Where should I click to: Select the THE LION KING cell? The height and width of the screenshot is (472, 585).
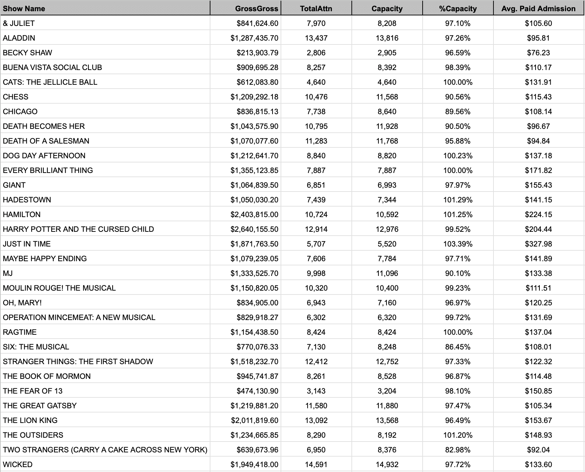pyautogui.click(x=30, y=420)
